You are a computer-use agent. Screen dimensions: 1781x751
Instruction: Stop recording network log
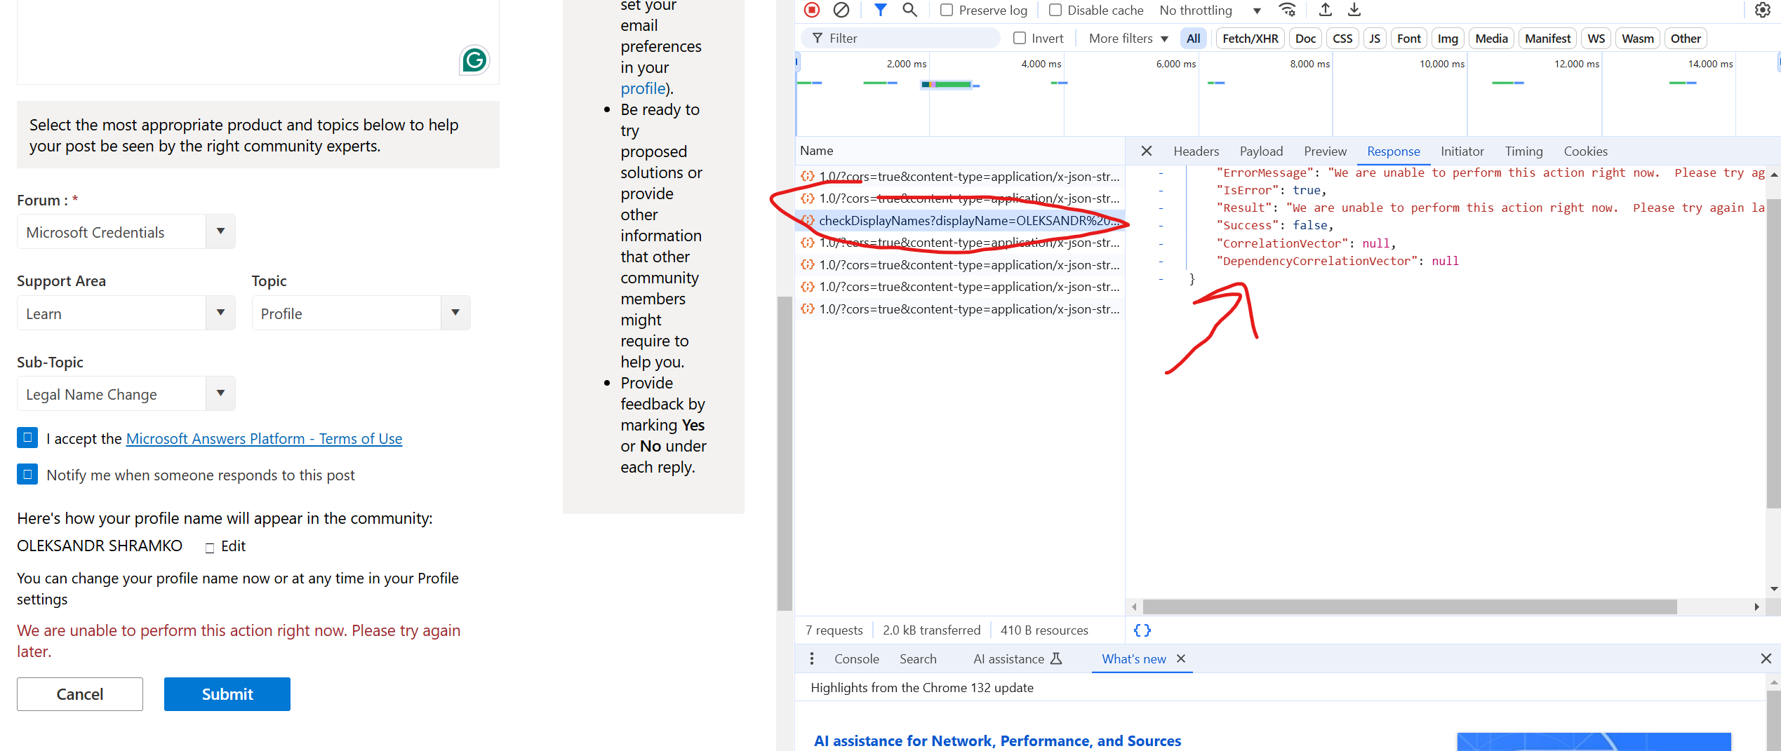coord(812,10)
